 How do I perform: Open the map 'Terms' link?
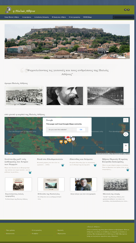(127, 154)
